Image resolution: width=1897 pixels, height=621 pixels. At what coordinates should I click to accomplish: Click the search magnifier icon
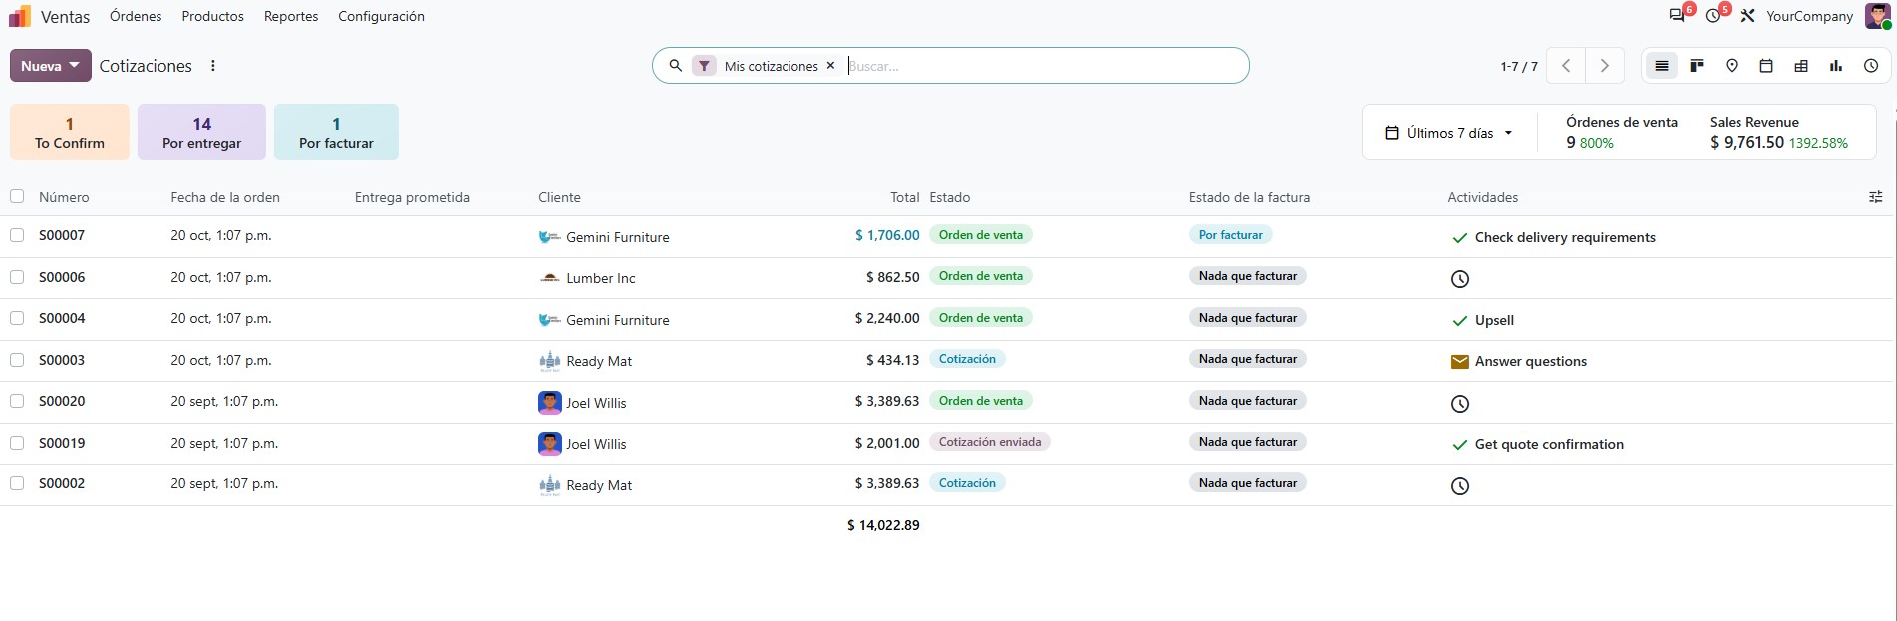[675, 66]
